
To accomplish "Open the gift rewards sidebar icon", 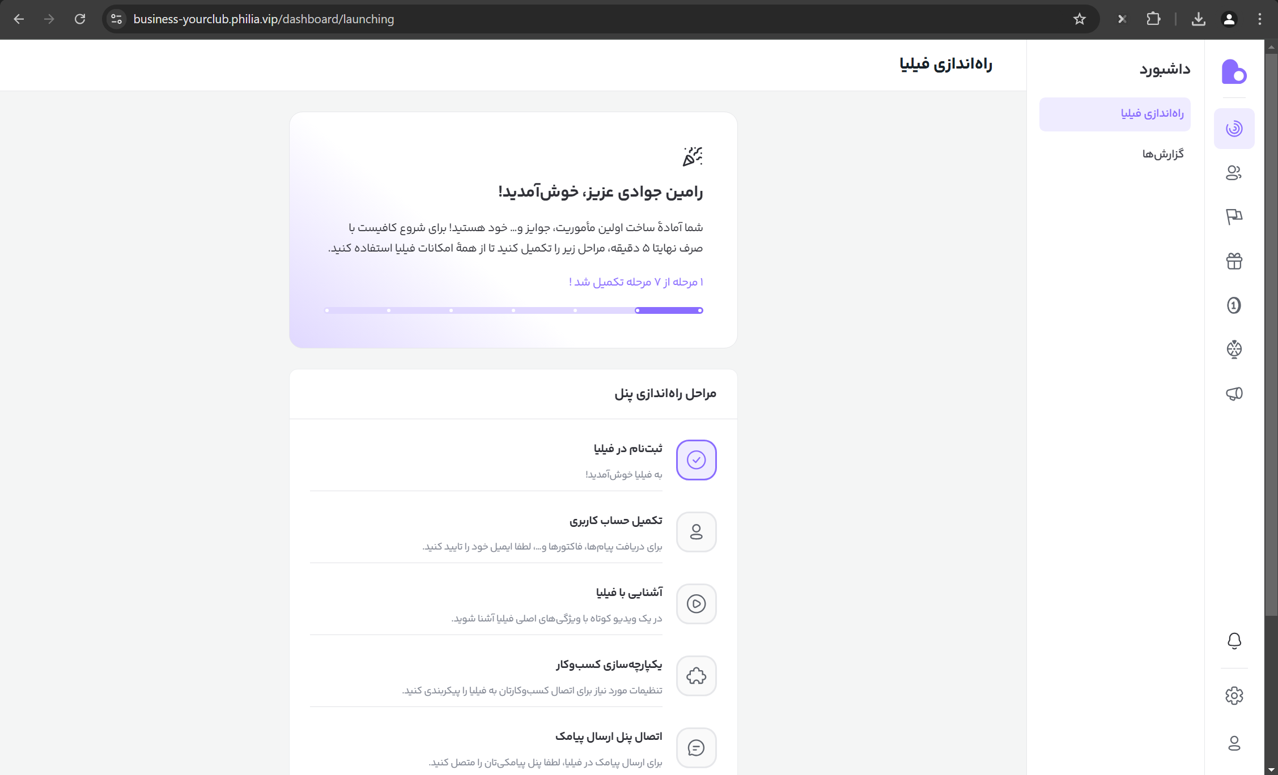I will click(x=1234, y=261).
